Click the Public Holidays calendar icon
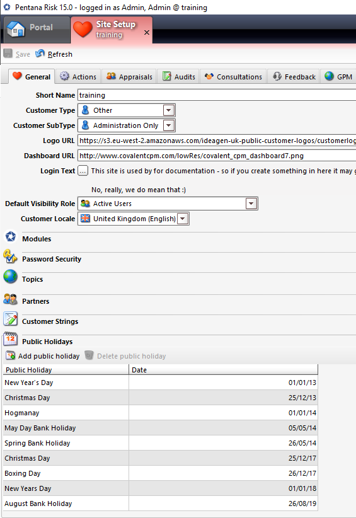 10,339
